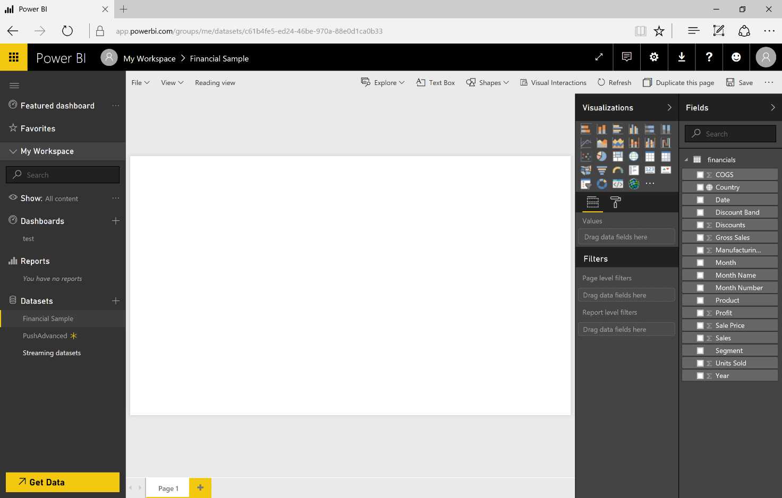Viewport: 782px width, 498px height.
Task: Open the File menu
Action: 140,82
